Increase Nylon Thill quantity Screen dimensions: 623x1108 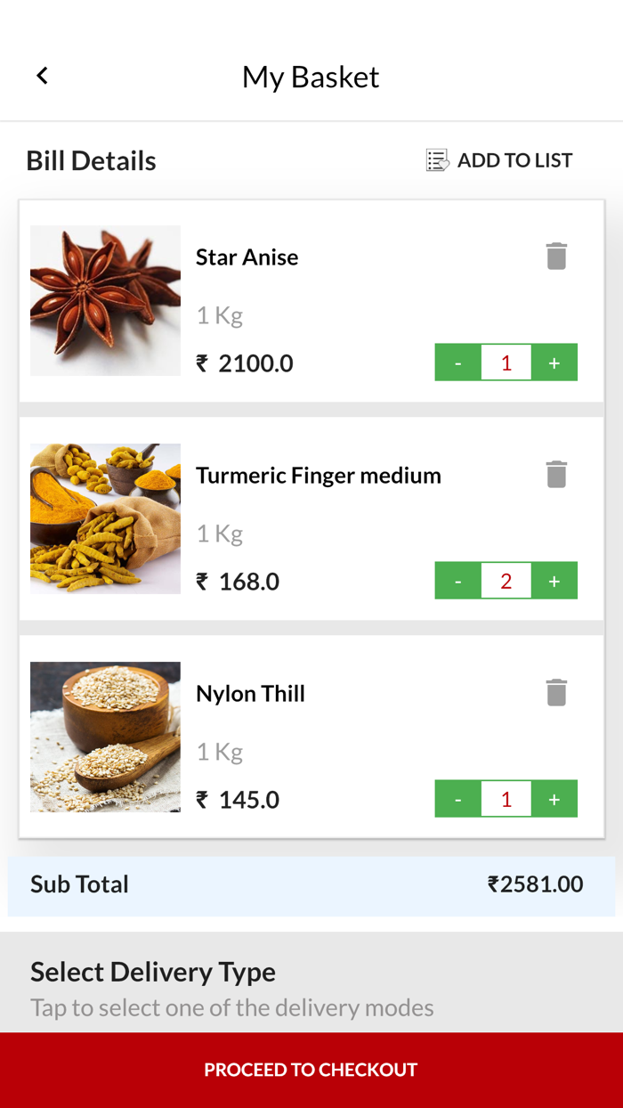coord(554,799)
